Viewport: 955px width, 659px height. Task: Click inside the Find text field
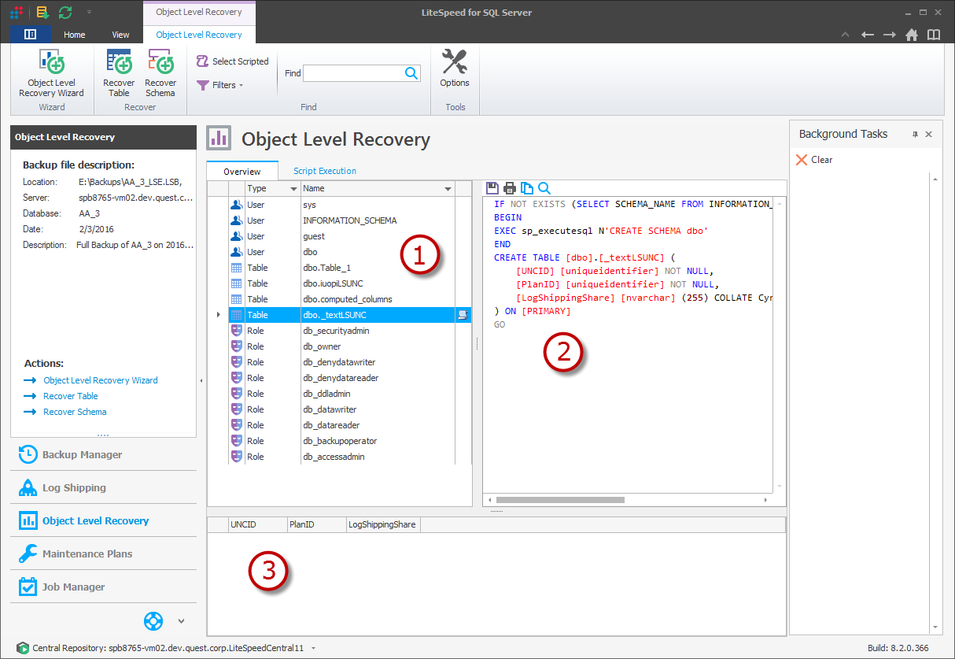pyautogui.click(x=352, y=73)
